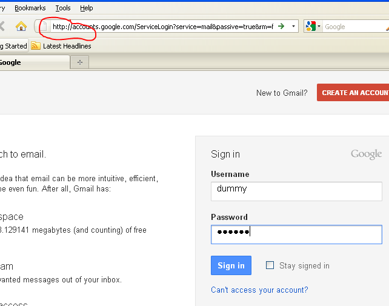
Task: Click the green Go arrow in the address bar
Action: tap(281, 26)
